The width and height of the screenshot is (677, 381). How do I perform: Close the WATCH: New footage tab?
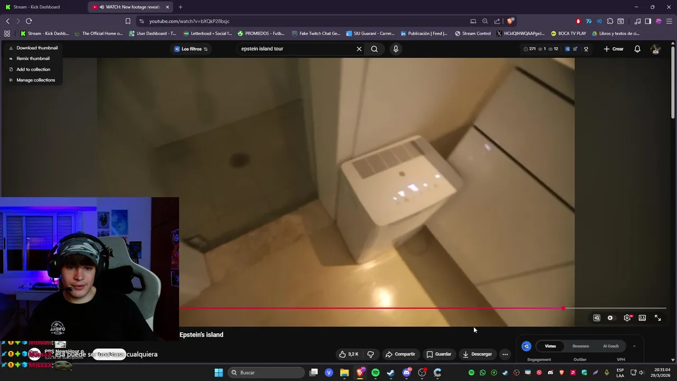[168, 7]
